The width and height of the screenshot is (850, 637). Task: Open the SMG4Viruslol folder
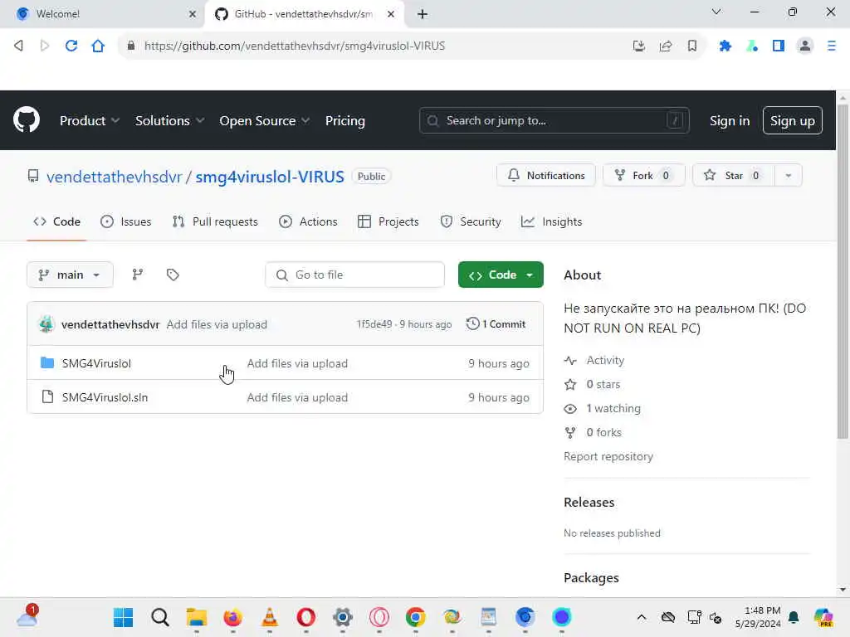(x=96, y=363)
